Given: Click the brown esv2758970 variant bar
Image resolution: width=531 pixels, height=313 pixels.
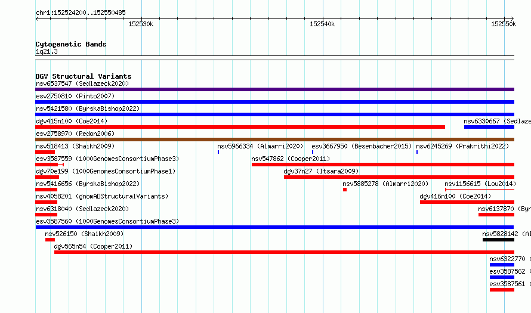Looking at the screenshot, I should 274,140.
